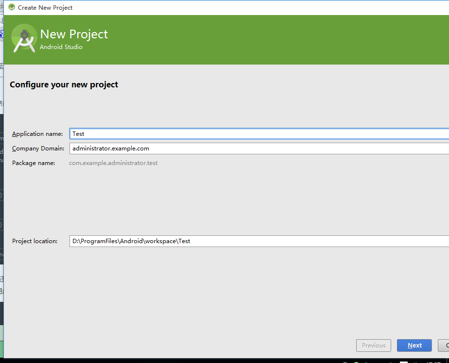Click the Create New Project window title

click(x=45, y=8)
